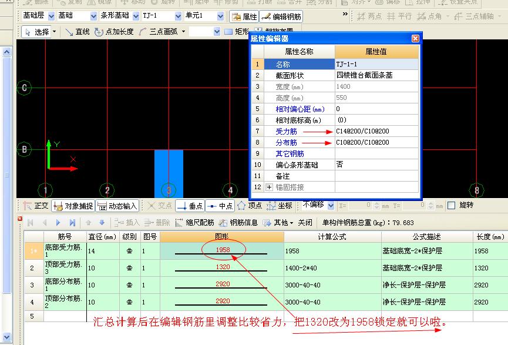Viewport: 508px width, 345px height.
Task: Click the 四棱锥台截面条基 section shape value
Action: (x=365, y=75)
